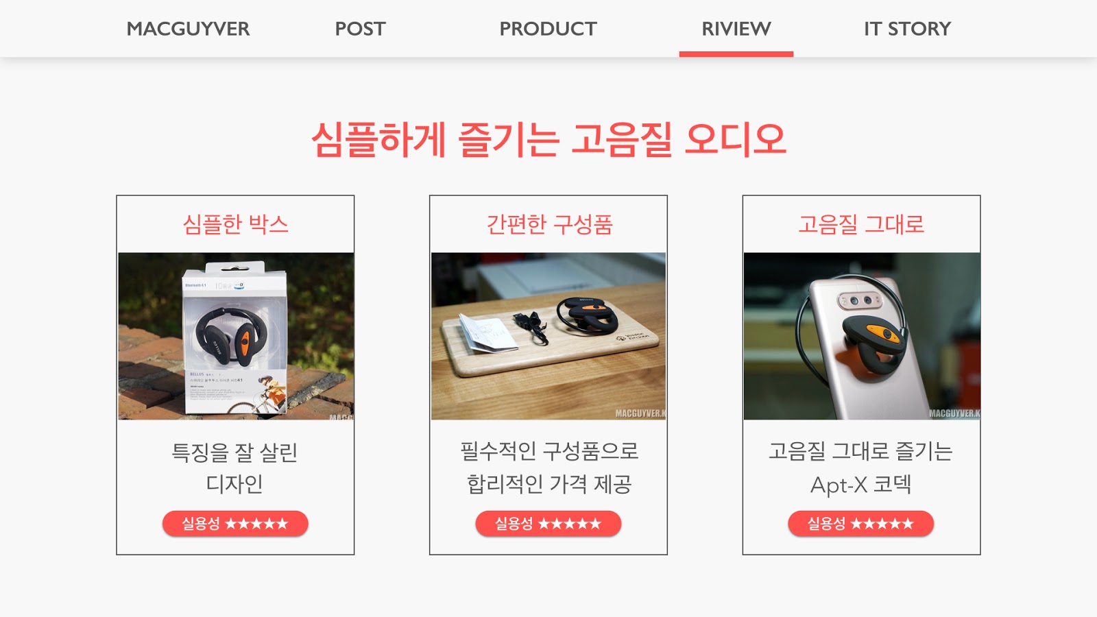Screen dimensions: 1097x617
Task: Go to the PRODUCT tab
Action: click(548, 29)
